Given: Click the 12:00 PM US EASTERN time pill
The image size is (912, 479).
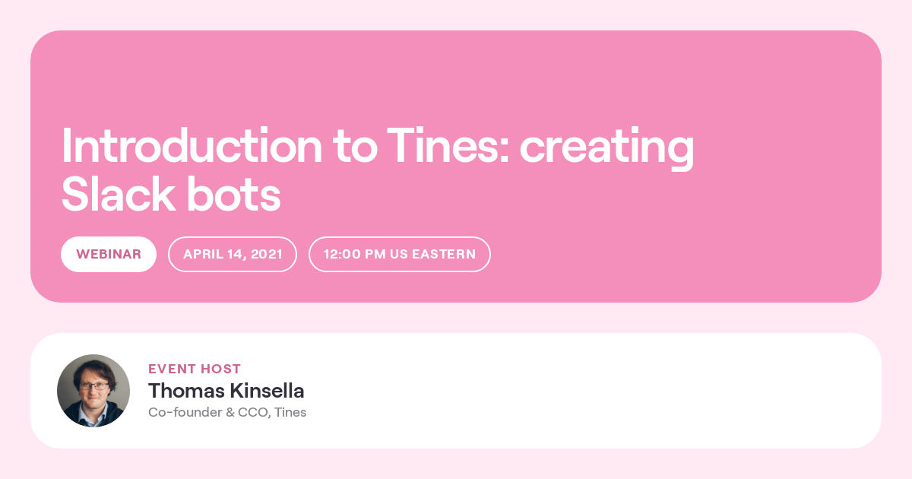Looking at the screenshot, I should coord(400,254).
